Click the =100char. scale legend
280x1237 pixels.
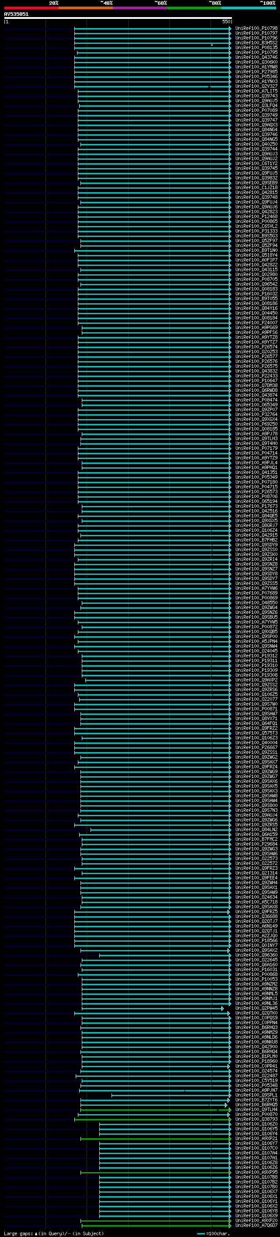(213, 1233)
